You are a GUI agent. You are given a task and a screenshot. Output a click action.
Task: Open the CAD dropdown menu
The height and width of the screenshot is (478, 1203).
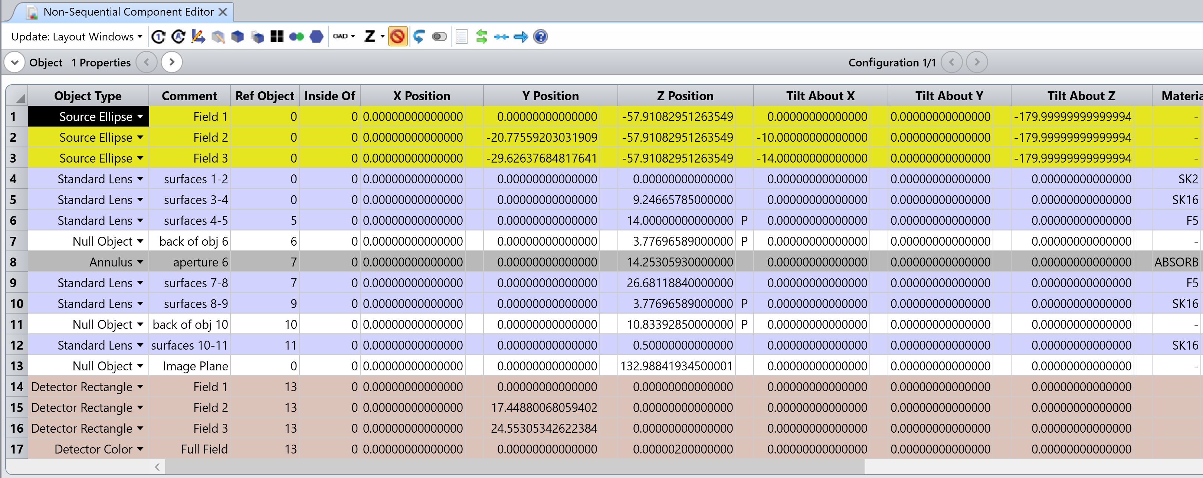(x=344, y=36)
